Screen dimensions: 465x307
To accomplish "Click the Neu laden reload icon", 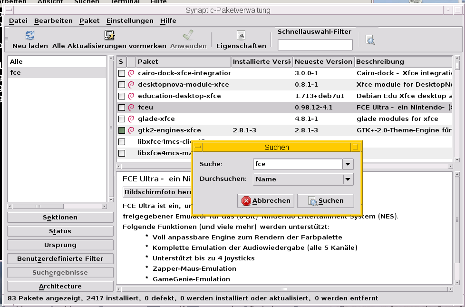I will coord(29,35).
